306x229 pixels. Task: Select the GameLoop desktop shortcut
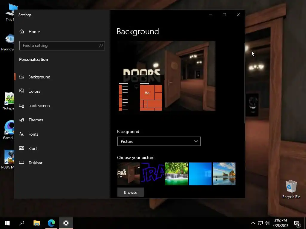(9, 130)
